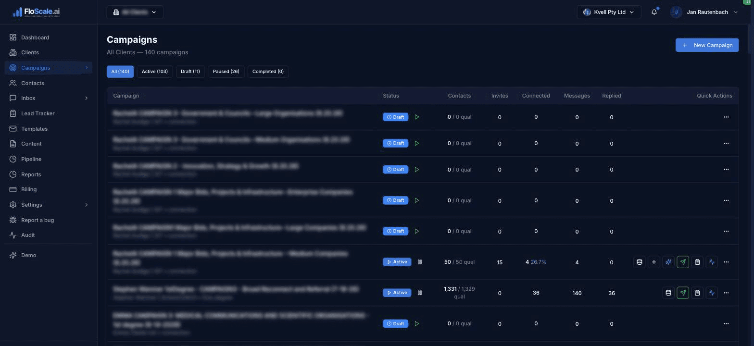The height and width of the screenshot is (346, 754).
Task: Open the Kvell Pty Ltd workspace dropdown
Action: (x=609, y=12)
